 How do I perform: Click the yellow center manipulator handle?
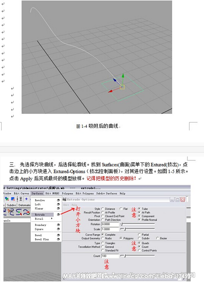coord(122,87)
